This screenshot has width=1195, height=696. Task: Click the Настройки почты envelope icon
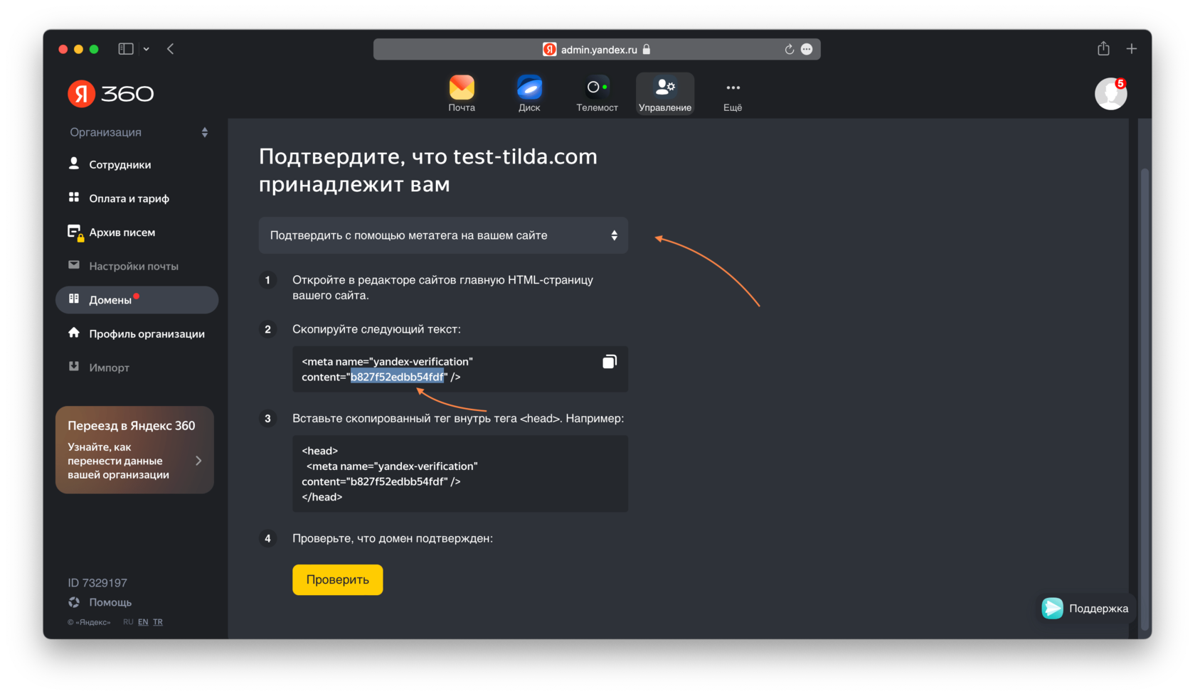pyautogui.click(x=74, y=265)
